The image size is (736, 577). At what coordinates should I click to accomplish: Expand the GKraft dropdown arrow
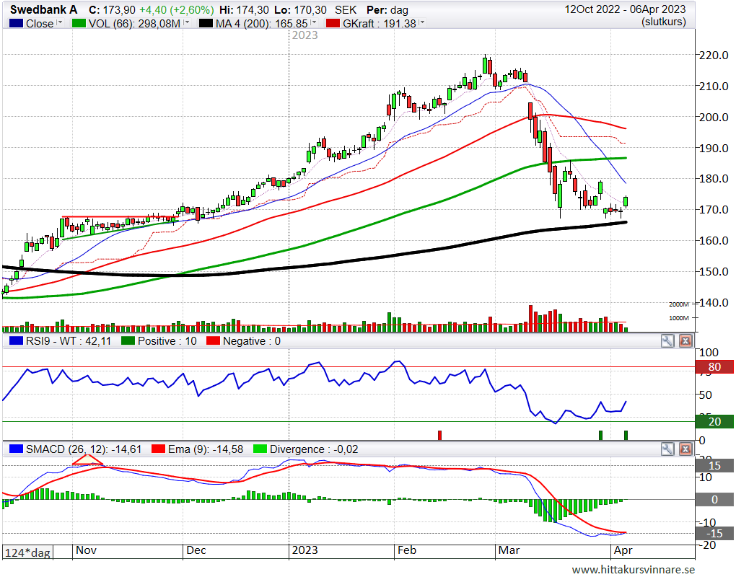coord(422,22)
